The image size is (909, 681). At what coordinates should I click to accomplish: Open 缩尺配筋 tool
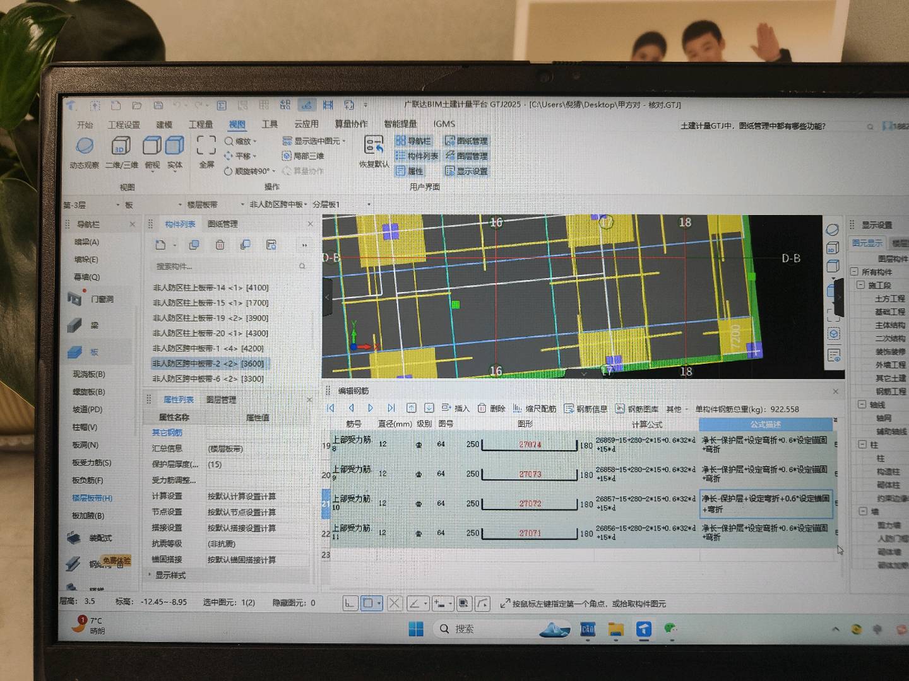(x=535, y=409)
